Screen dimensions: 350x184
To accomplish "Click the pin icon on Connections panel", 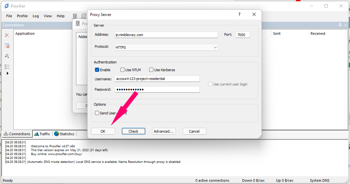I will (340, 25).
